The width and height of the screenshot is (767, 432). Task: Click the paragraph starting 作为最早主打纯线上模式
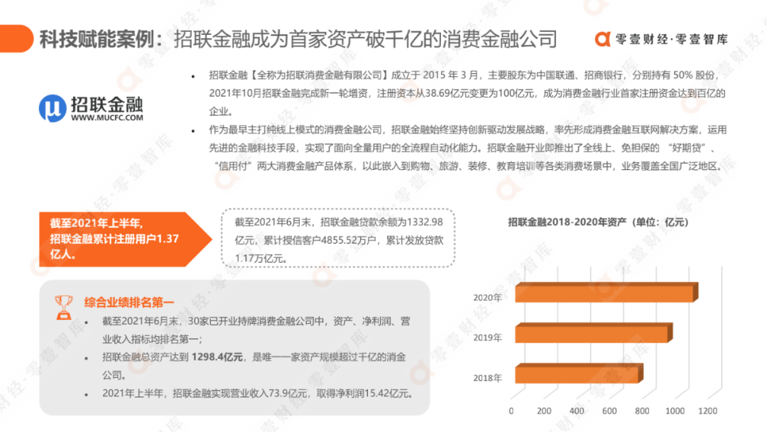point(468,148)
